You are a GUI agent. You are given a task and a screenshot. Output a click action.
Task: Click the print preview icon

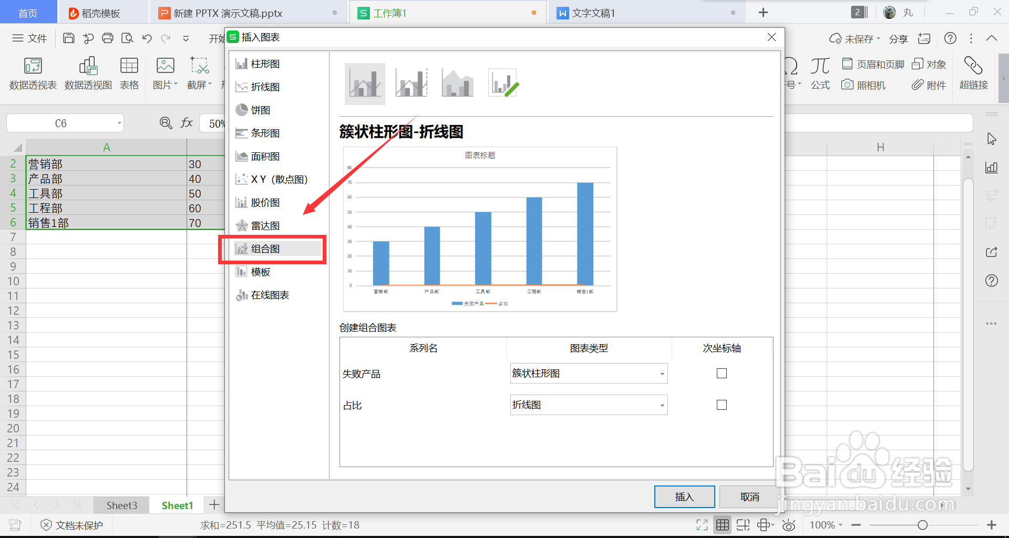(127, 38)
